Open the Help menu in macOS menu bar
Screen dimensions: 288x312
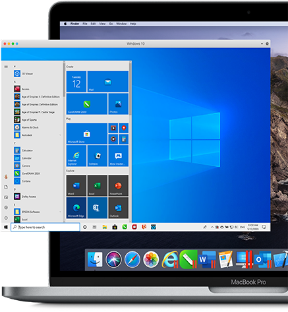click(133, 24)
